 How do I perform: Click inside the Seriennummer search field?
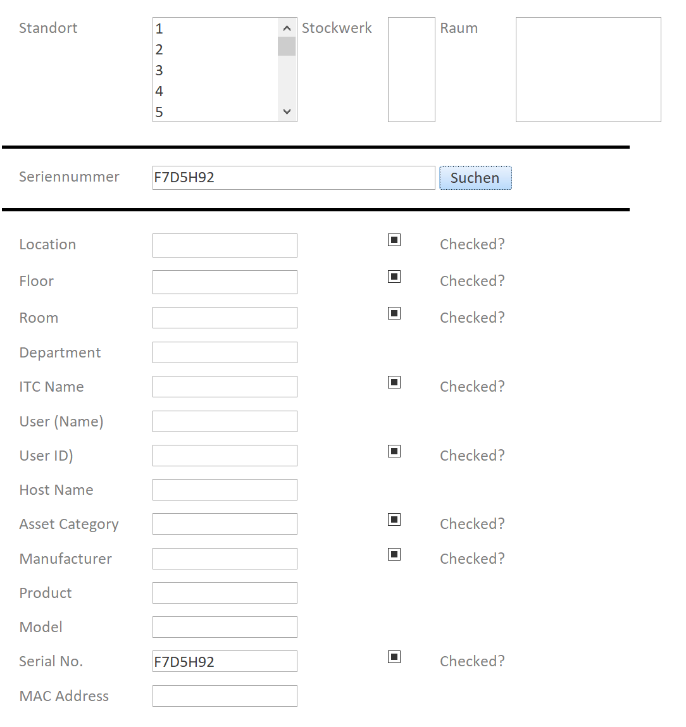(293, 178)
